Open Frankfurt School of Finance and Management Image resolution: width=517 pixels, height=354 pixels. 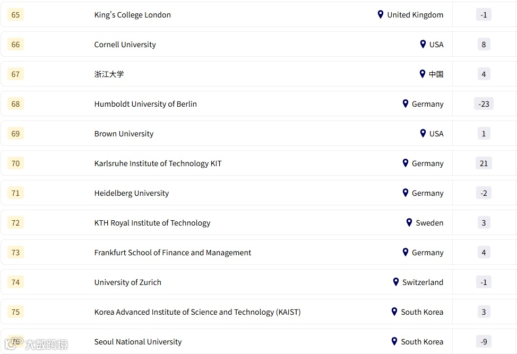click(x=173, y=253)
